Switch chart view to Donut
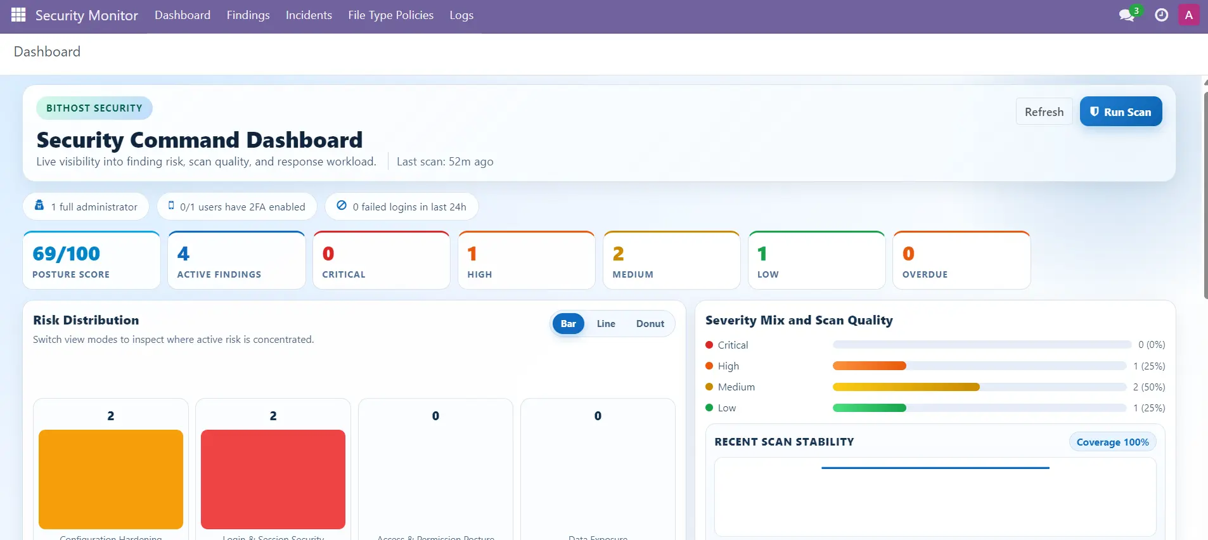The height and width of the screenshot is (540, 1208). [x=650, y=323]
